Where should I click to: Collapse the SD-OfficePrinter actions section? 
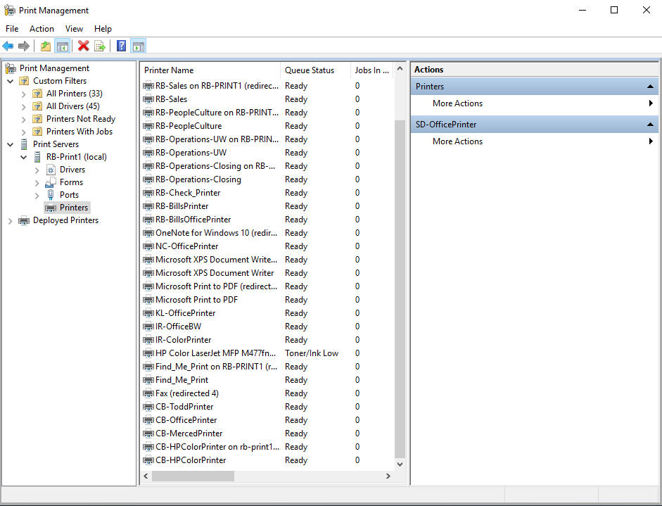point(650,125)
